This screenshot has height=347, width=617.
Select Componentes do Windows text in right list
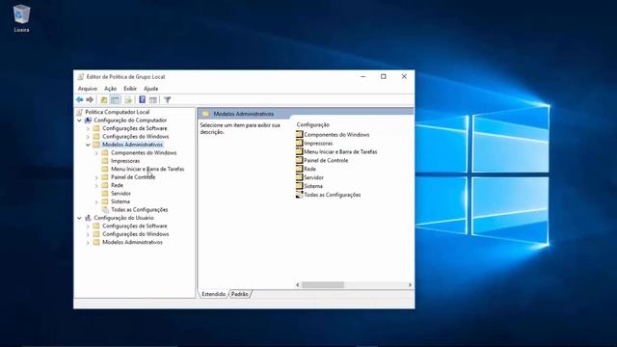pos(336,135)
